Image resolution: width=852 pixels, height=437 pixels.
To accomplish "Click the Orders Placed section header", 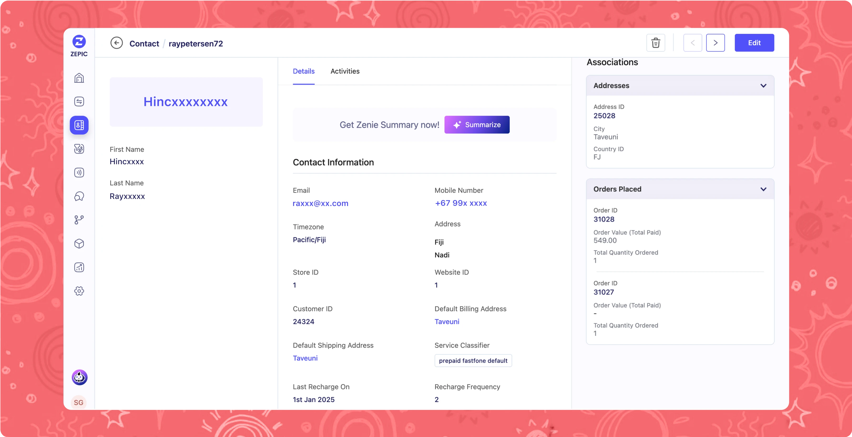I will tap(680, 189).
